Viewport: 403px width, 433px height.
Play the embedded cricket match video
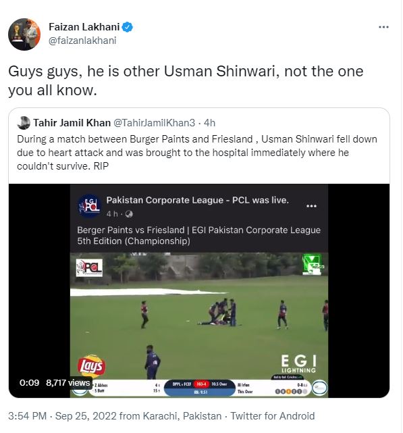click(x=199, y=290)
